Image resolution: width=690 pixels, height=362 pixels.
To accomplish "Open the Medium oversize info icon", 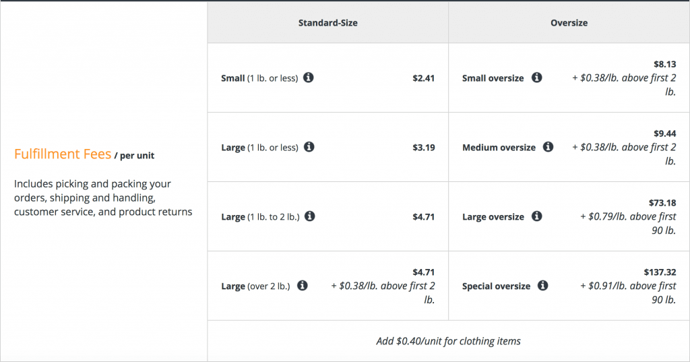I will click(x=548, y=147).
